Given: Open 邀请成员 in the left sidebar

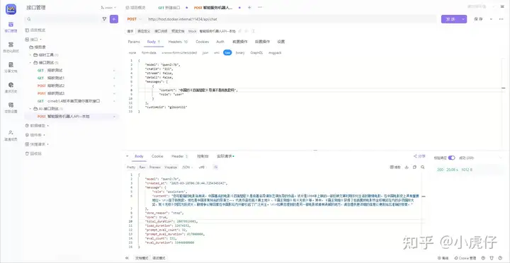Looking at the screenshot, I should [11, 135].
